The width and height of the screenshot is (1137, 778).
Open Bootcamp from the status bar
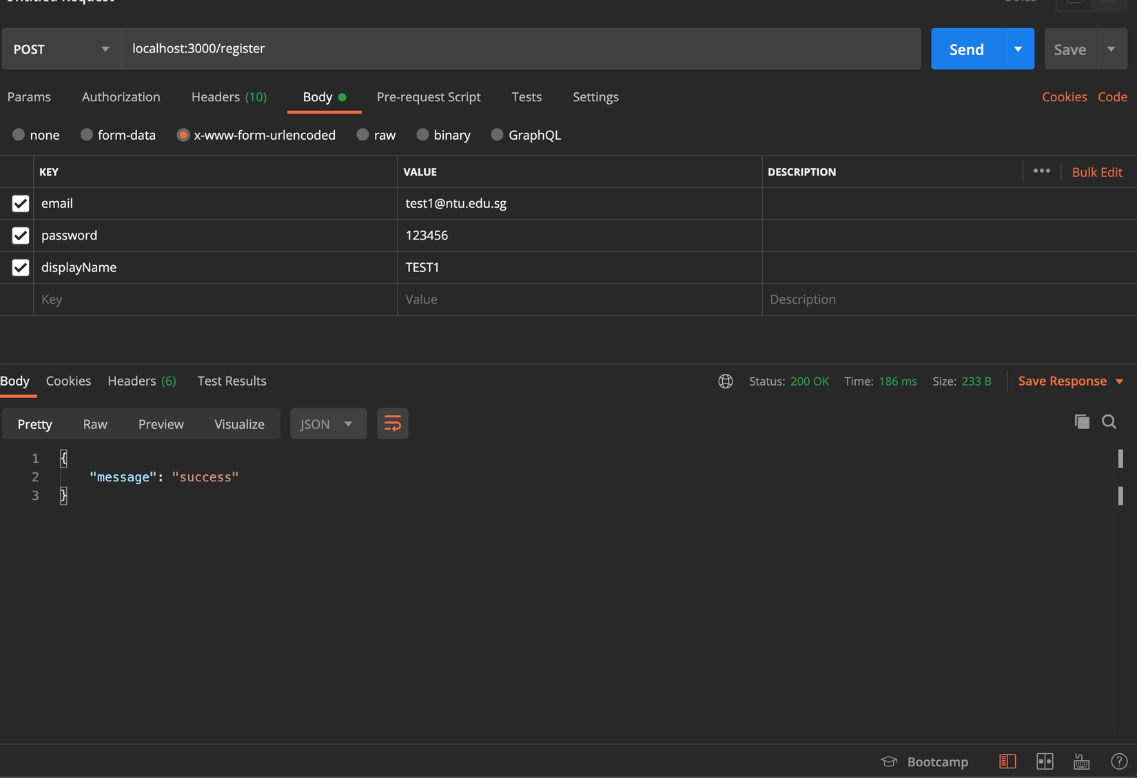(x=925, y=761)
